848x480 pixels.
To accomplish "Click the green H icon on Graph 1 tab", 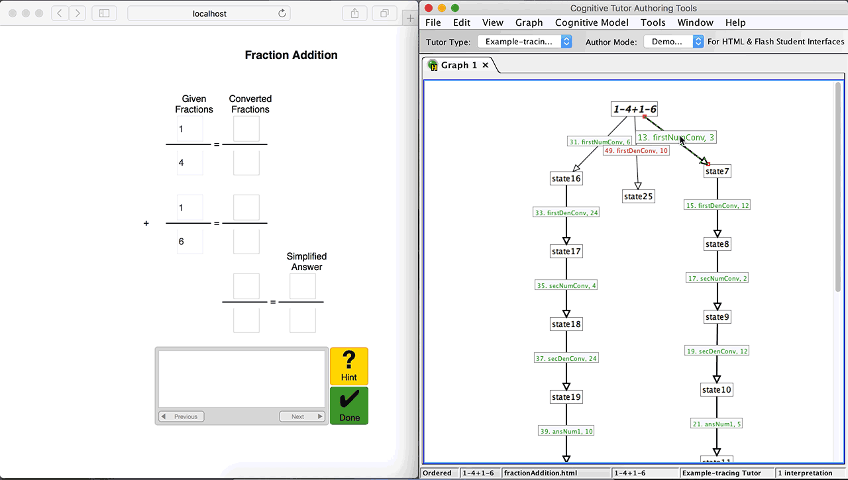I will click(433, 65).
